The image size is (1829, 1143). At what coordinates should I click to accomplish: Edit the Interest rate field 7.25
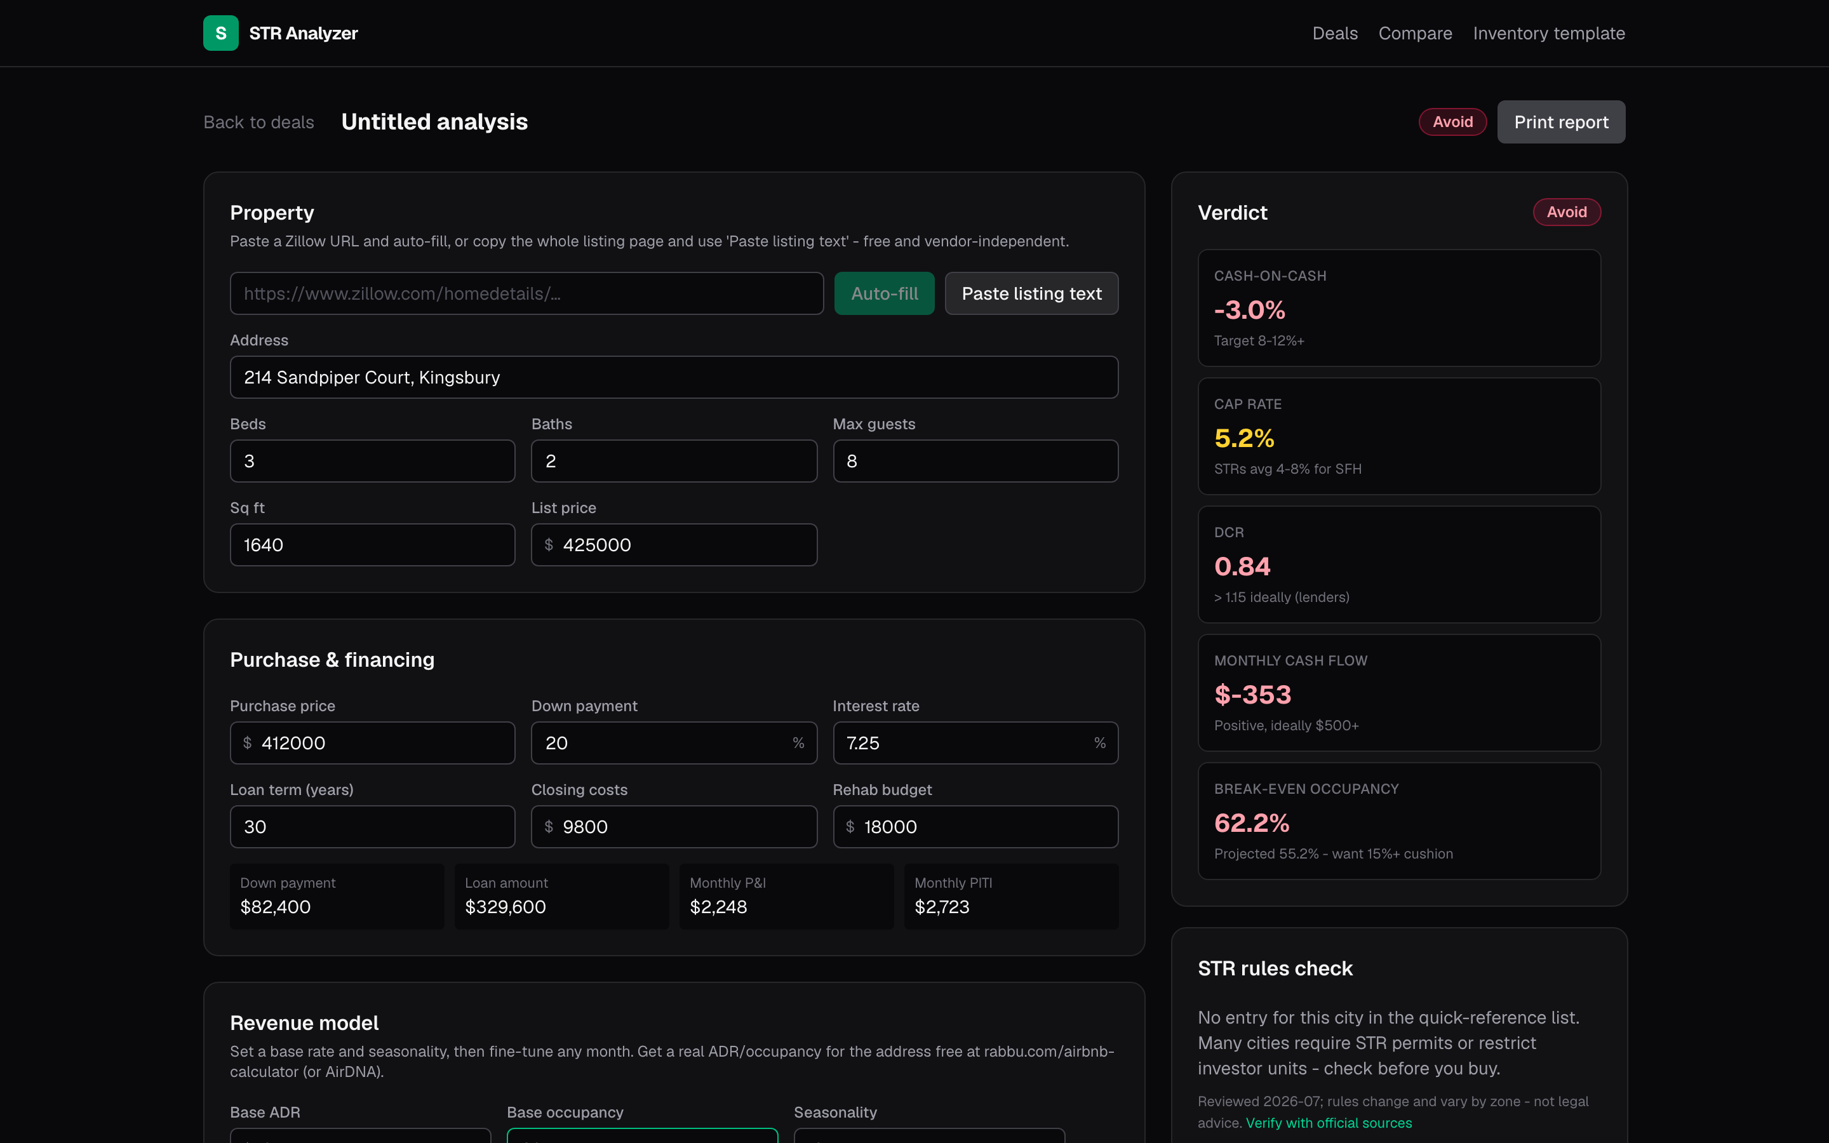pos(975,743)
